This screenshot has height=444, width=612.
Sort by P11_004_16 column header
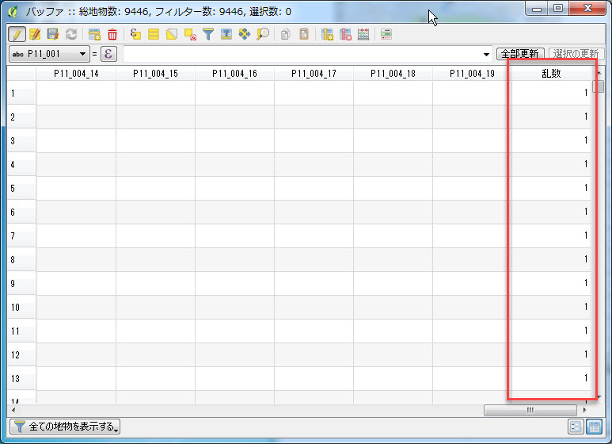click(x=234, y=74)
